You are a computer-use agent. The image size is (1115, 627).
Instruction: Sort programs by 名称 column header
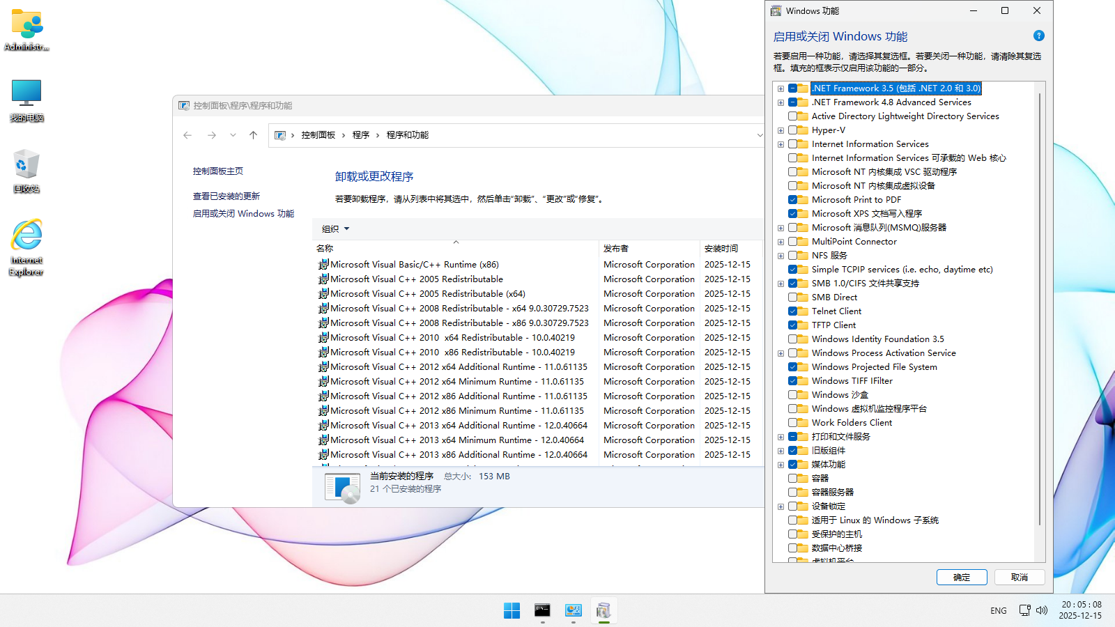tap(456, 249)
